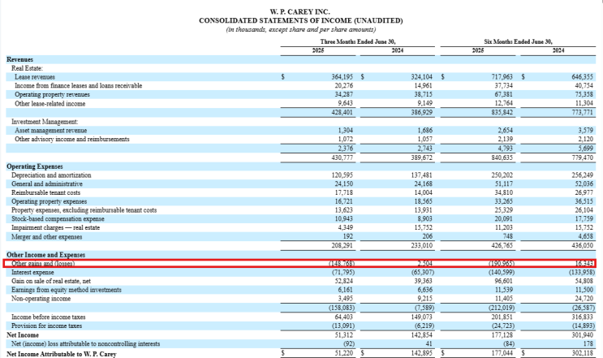Select the Six Months Ended June 30 header

coord(518,41)
